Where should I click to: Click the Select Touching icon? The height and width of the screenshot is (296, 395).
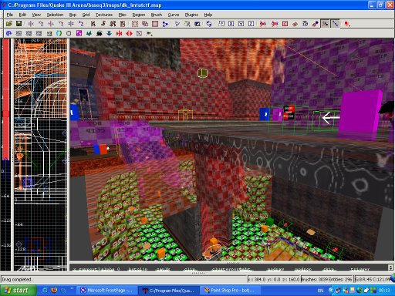coord(103,24)
